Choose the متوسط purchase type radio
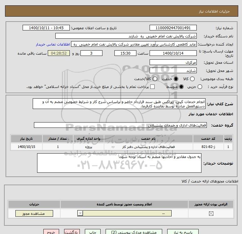 181,87
